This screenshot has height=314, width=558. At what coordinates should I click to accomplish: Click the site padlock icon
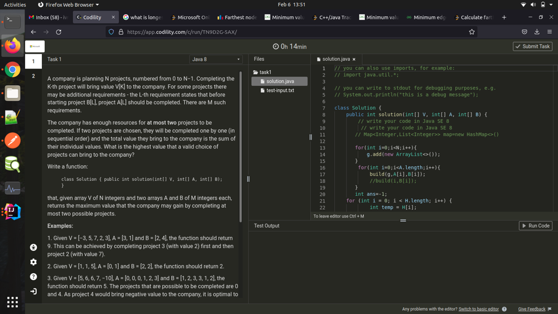click(x=121, y=32)
